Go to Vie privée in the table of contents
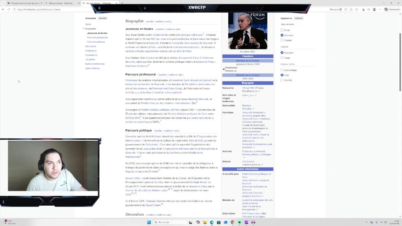402x226 pixels. click(x=90, y=59)
